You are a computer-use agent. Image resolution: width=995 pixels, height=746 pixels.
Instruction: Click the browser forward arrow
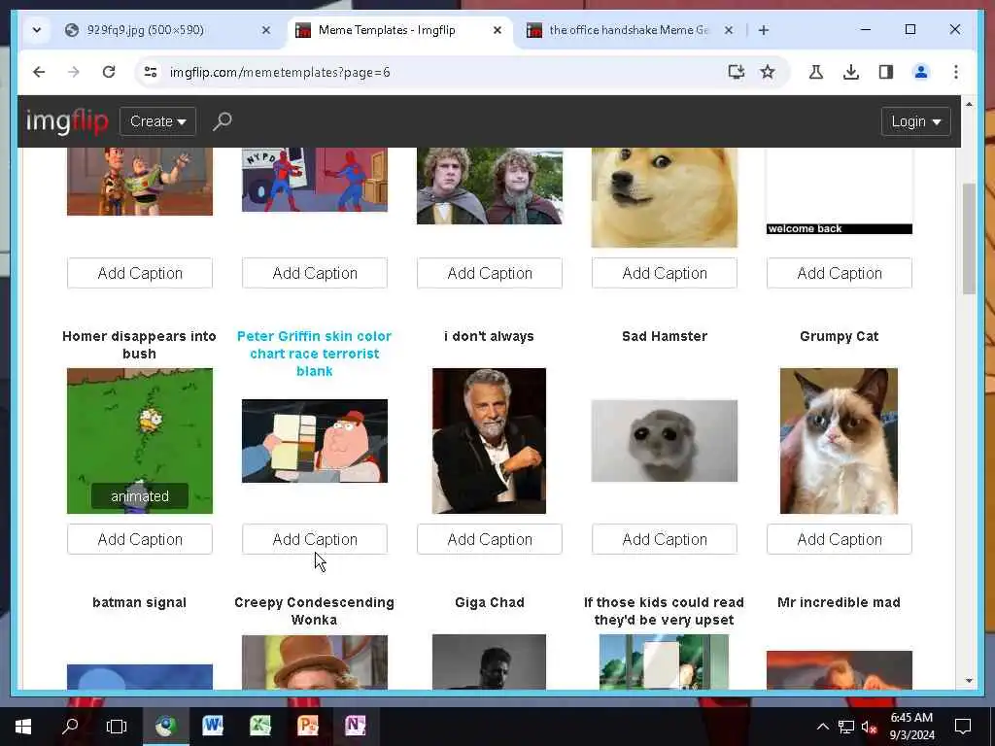74,72
